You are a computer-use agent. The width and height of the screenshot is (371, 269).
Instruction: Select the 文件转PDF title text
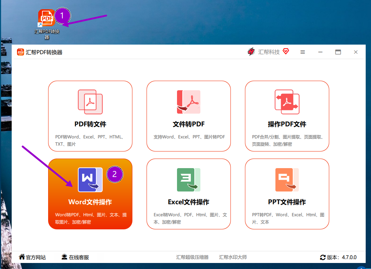(189, 124)
